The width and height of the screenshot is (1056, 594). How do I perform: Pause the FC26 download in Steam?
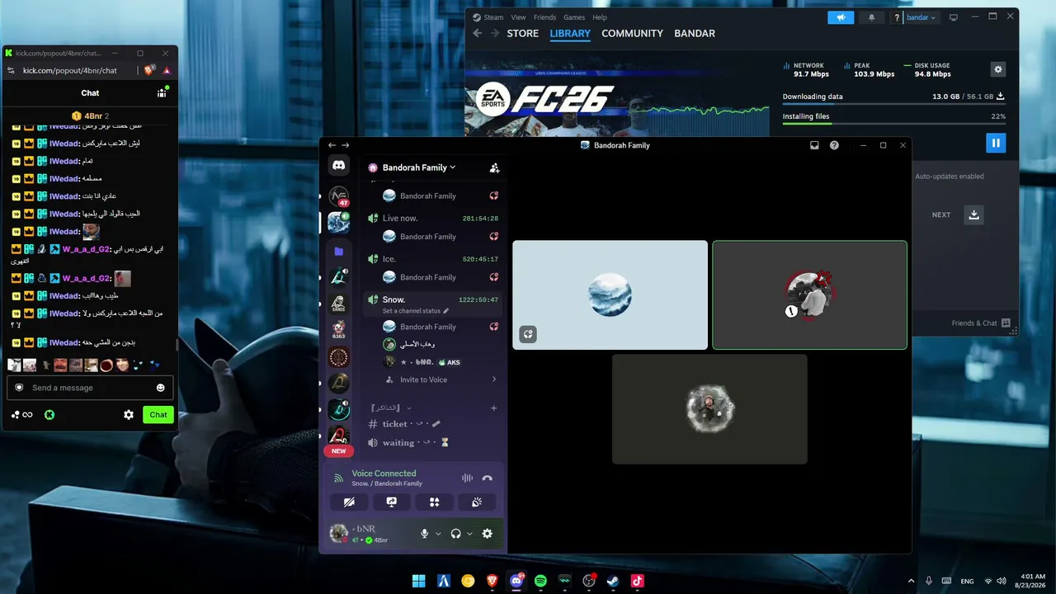(996, 143)
